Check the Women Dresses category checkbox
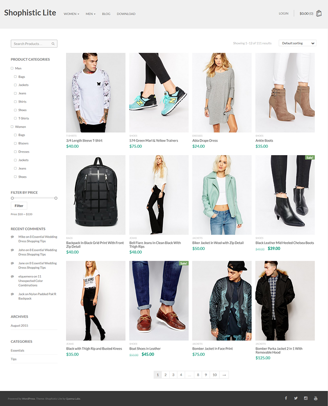 tap(15, 152)
